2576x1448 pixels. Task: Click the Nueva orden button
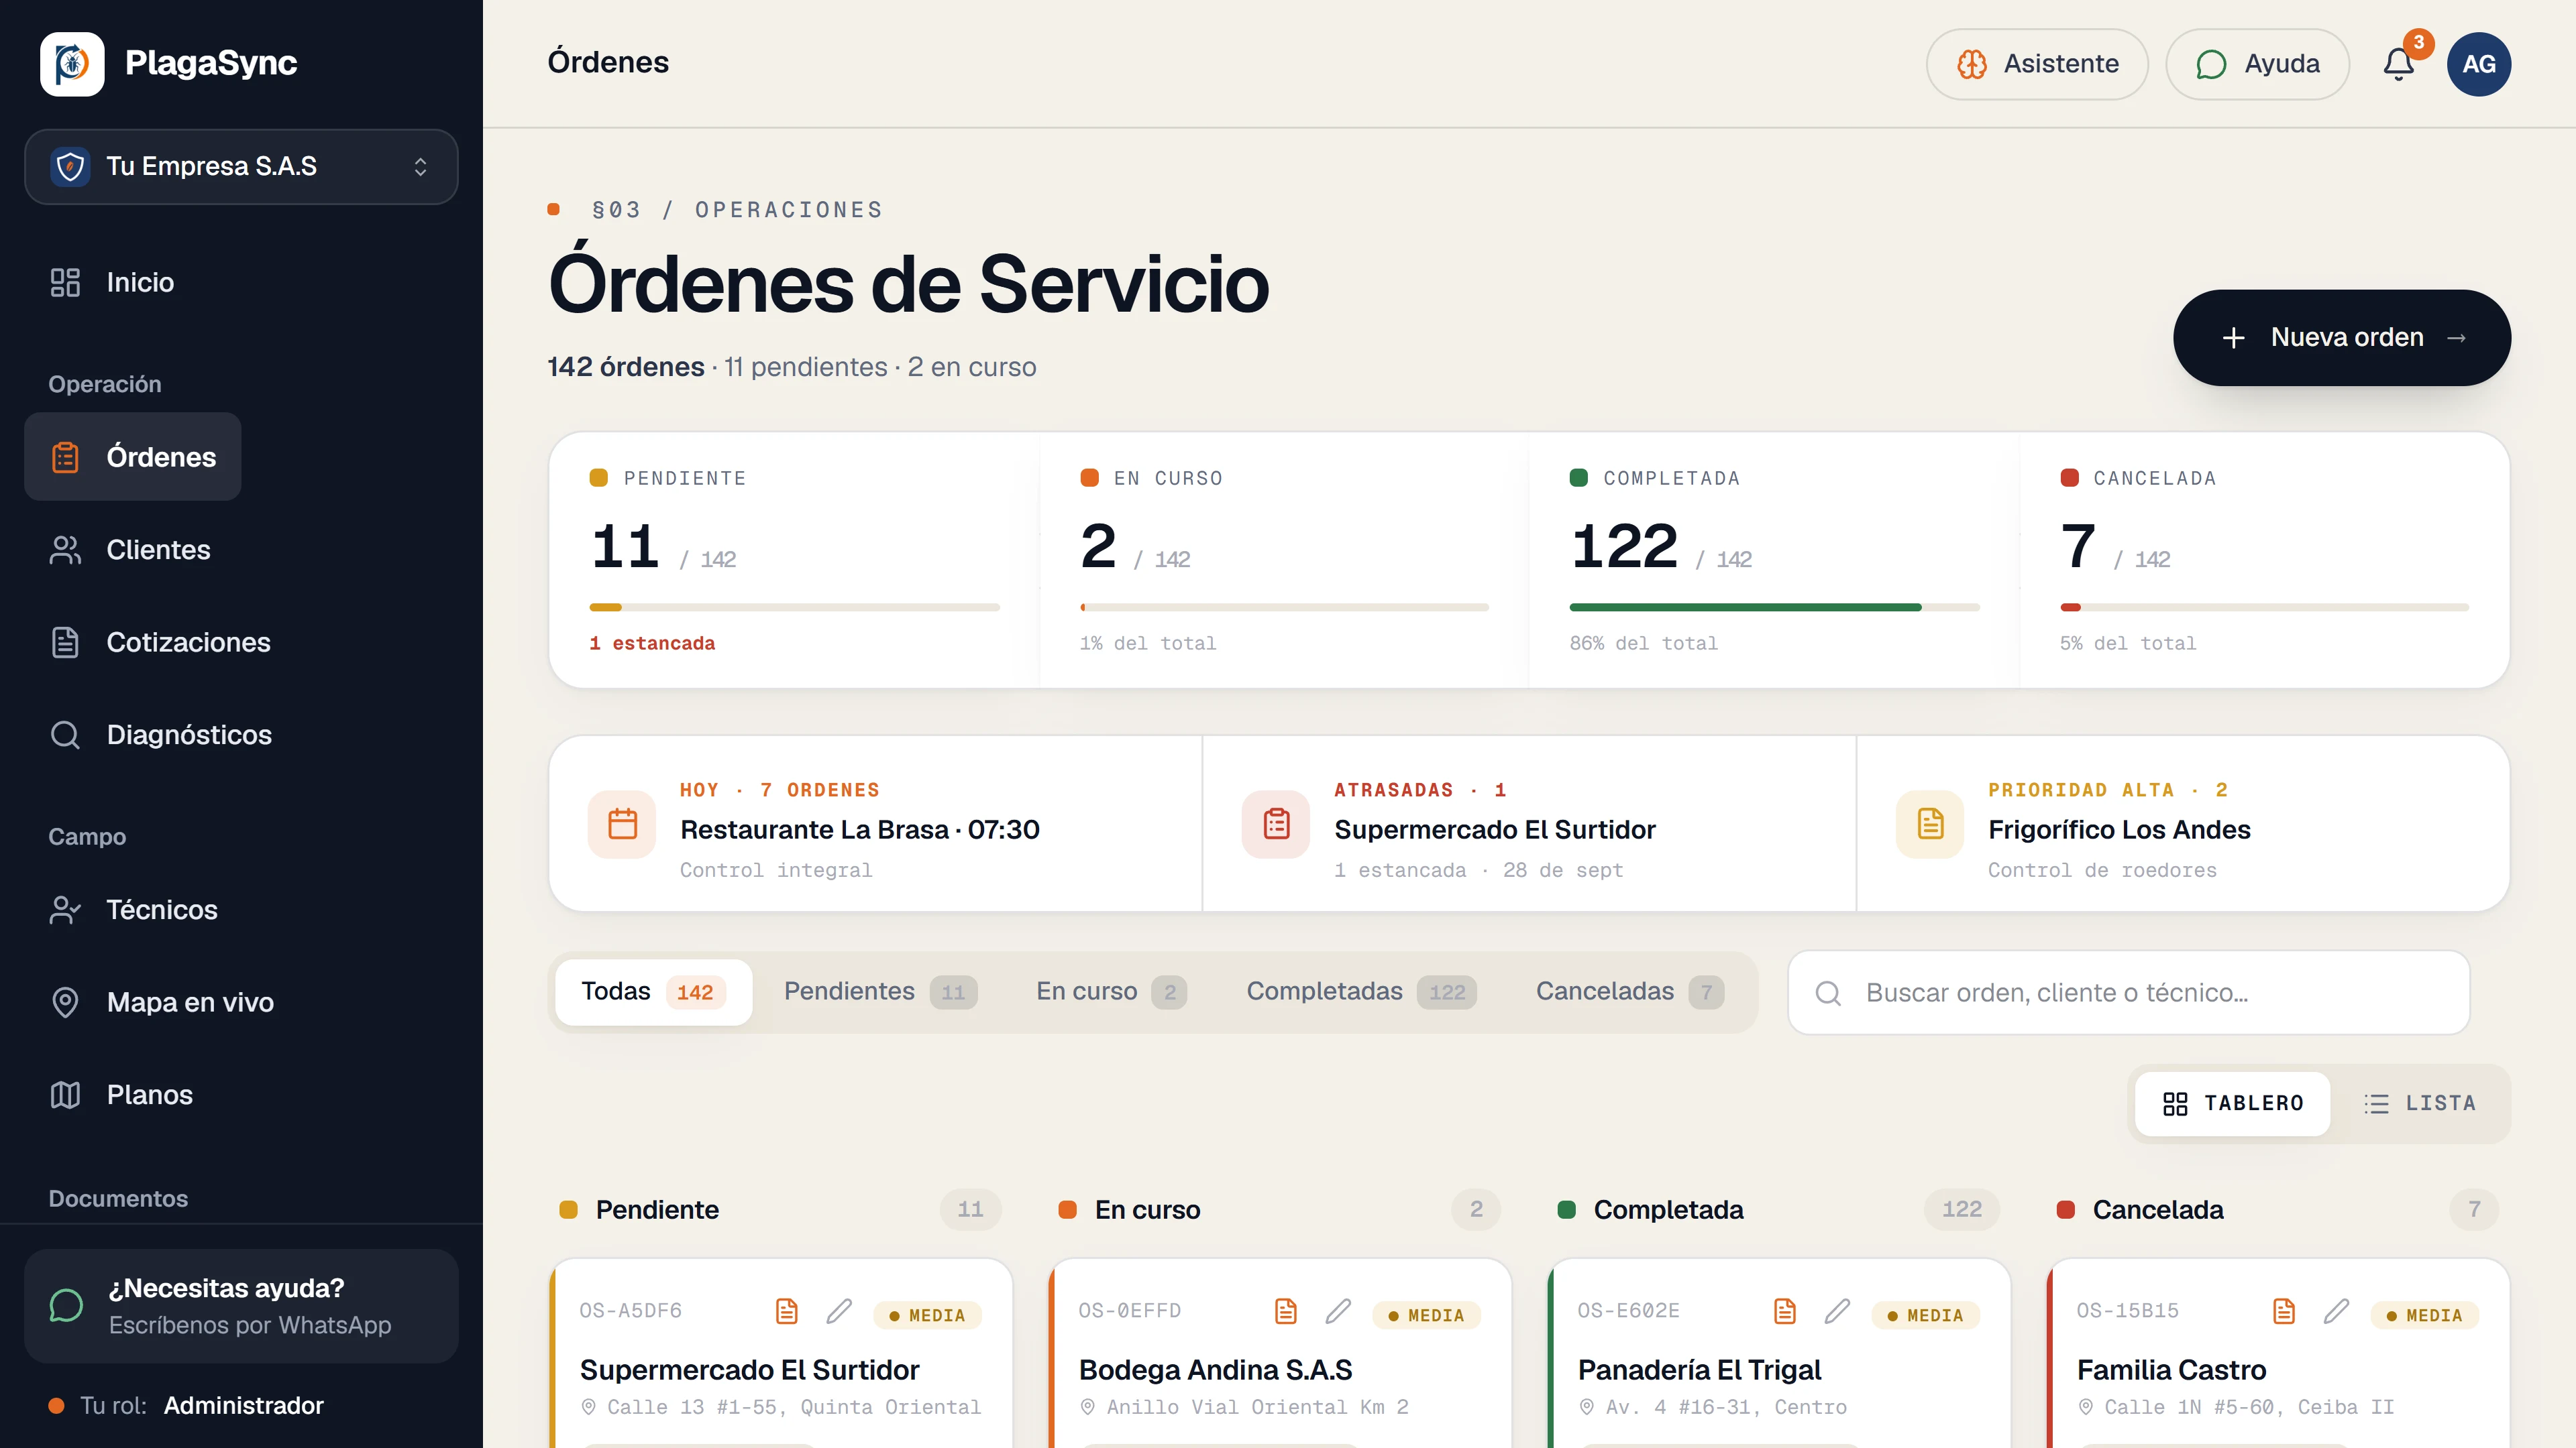coord(2341,338)
